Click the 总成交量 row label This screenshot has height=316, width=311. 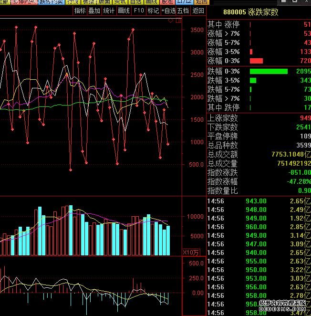click(223, 163)
